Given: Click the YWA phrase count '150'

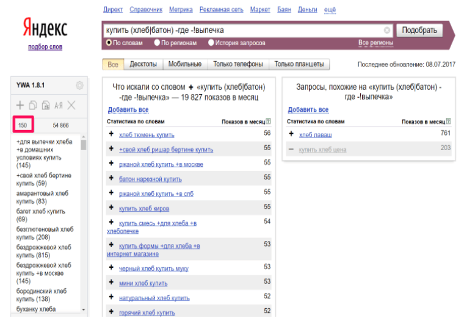Looking at the screenshot, I should [23, 125].
